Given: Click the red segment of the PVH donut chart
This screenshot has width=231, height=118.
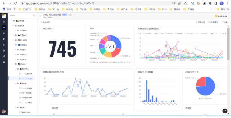Looking at the screenshot, I should coord(116,53).
